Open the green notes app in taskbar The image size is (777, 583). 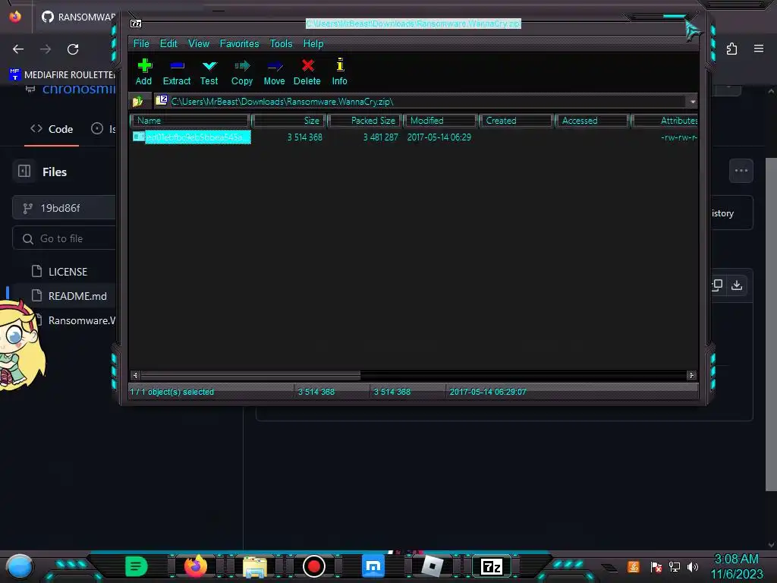(137, 566)
